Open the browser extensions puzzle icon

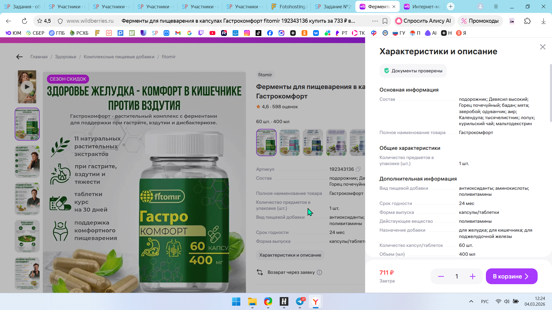[x=527, y=21]
